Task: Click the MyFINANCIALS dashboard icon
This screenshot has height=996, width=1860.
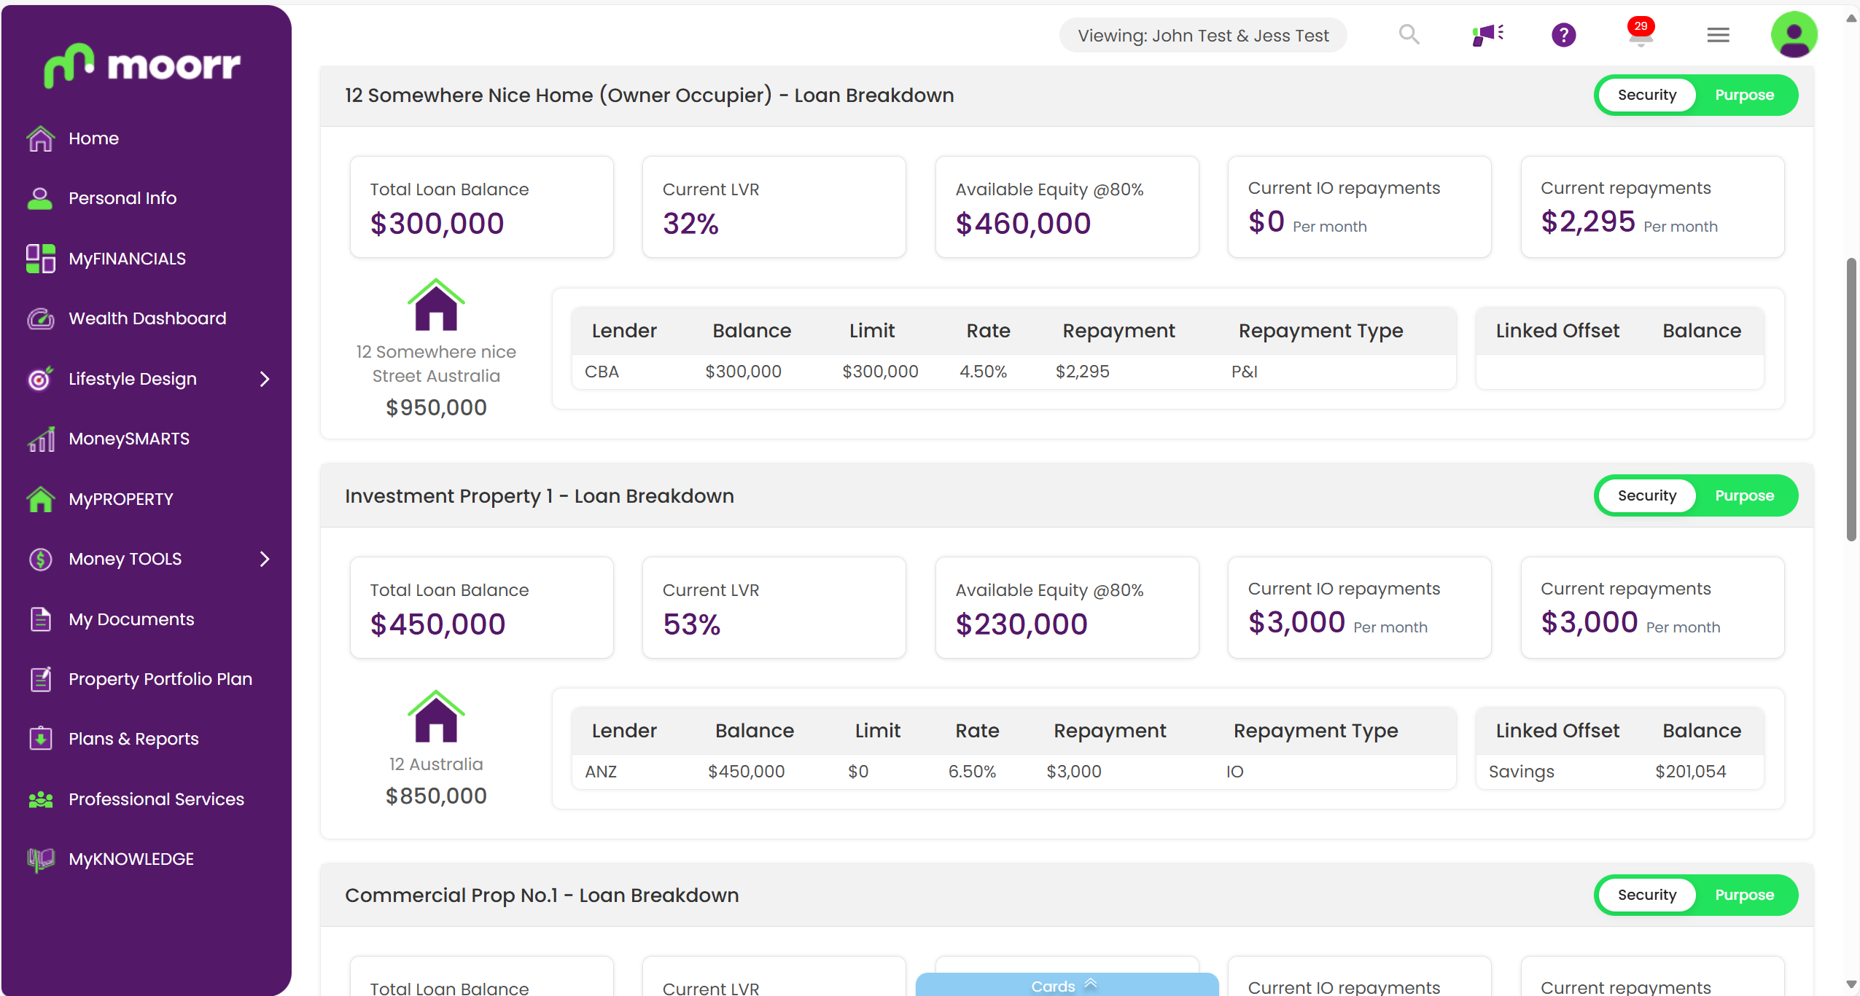Action: (x=41, y=259)
